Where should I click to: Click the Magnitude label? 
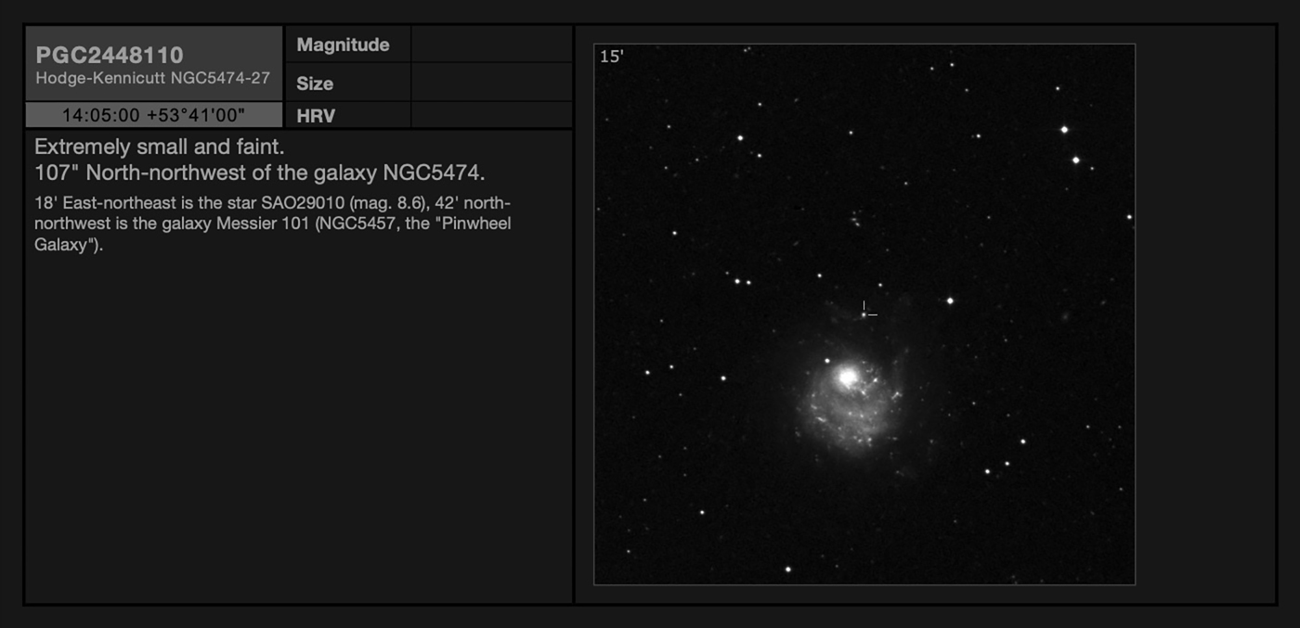tap(343, 45)
